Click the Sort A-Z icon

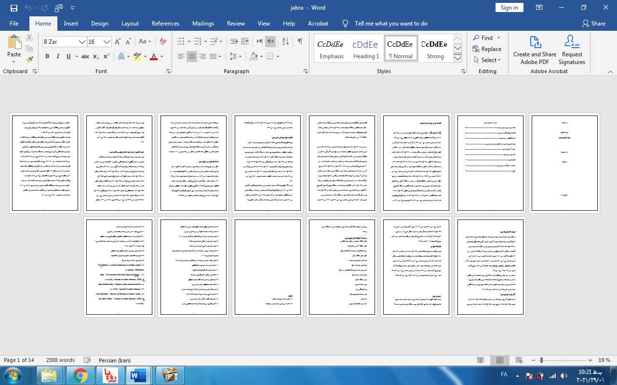[285, 41]
